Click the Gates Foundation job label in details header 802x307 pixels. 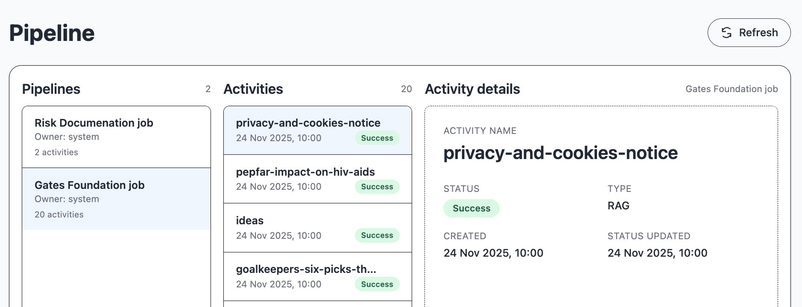[x=731, y=89]
